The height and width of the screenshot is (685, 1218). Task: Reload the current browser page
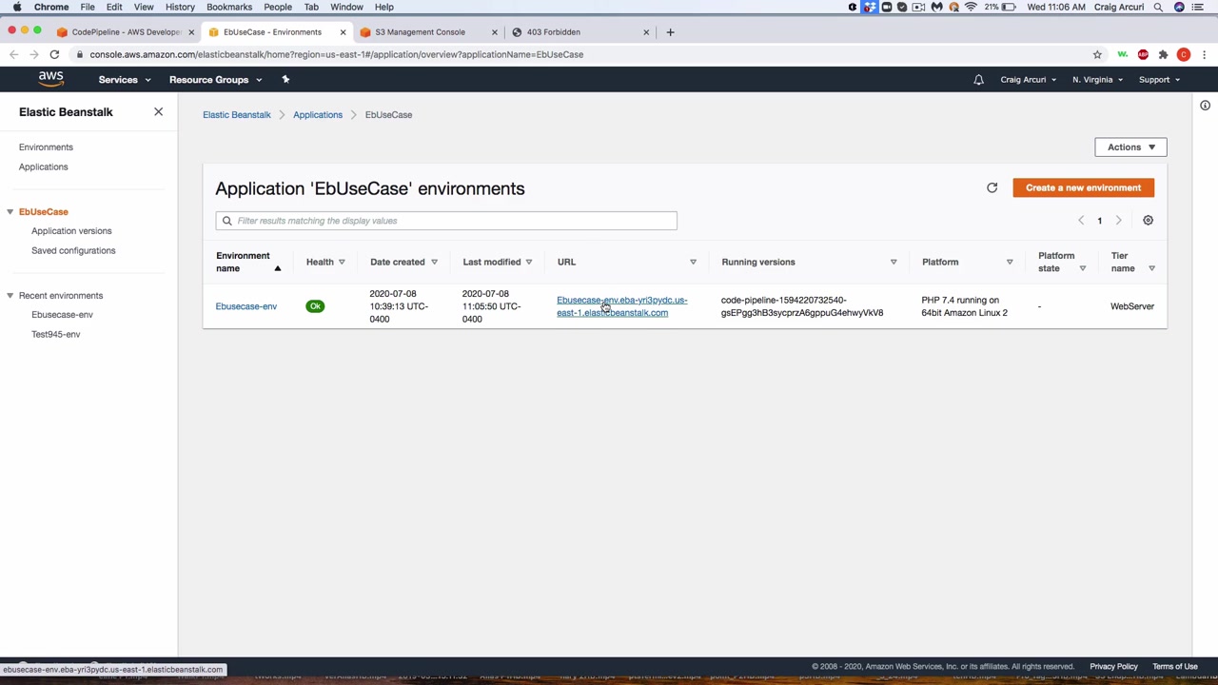54,54
